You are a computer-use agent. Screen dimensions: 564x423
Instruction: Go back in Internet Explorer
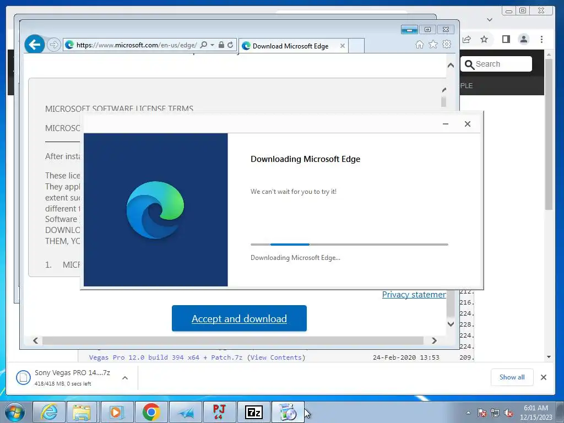[35, 45]
